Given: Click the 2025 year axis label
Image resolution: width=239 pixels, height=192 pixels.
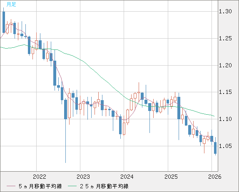Looking at the screenshot, I should point(171,177).
